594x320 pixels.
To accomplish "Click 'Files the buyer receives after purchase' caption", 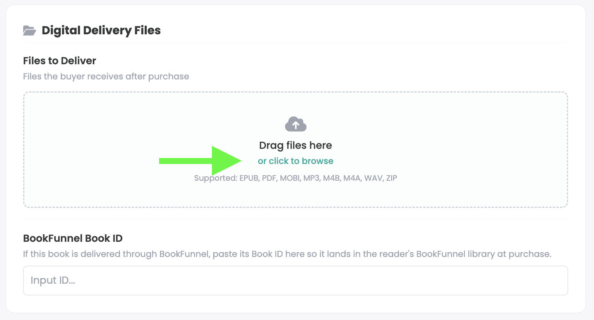I will point(106,76).
